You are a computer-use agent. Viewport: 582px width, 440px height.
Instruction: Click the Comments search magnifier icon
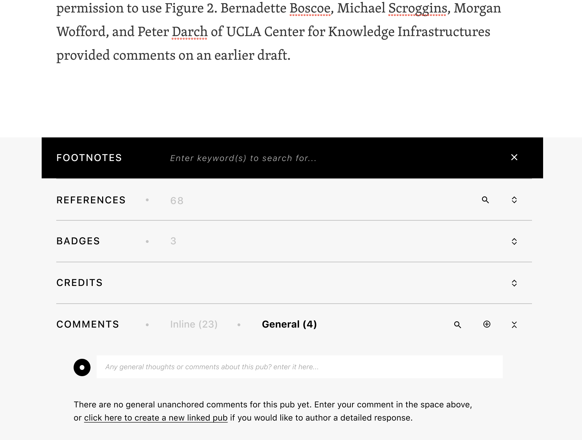pyautogui.click(x=457, y=325)
